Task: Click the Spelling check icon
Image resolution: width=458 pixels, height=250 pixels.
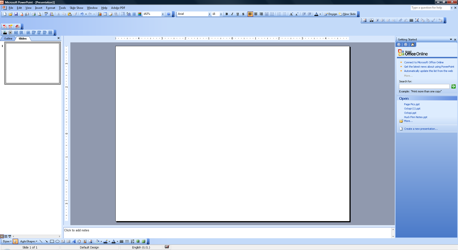Action: click(x=46, y=14)
